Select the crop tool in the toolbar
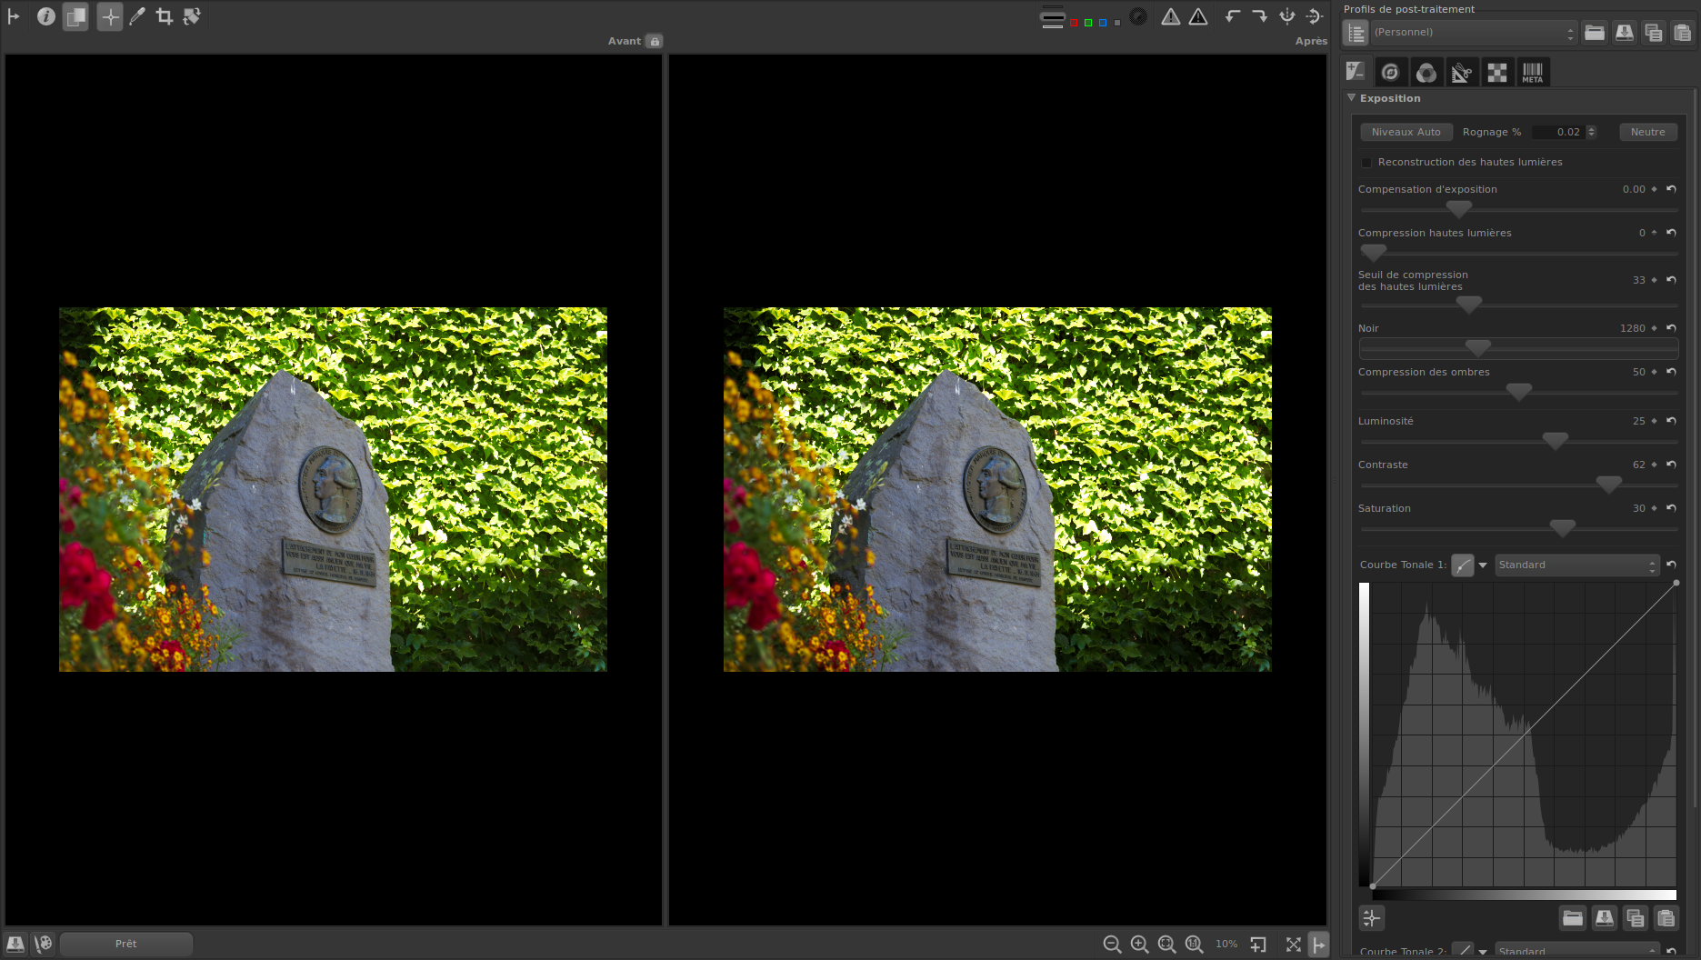Screen dimensions: 1701x960 coord(165,16)
